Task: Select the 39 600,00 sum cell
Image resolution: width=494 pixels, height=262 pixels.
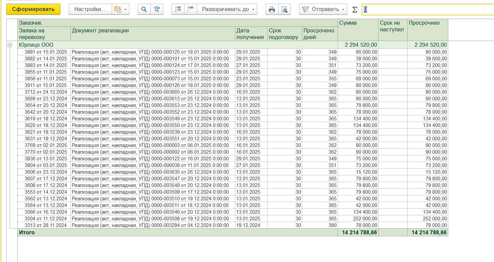Action: click(x=358, y=59)
